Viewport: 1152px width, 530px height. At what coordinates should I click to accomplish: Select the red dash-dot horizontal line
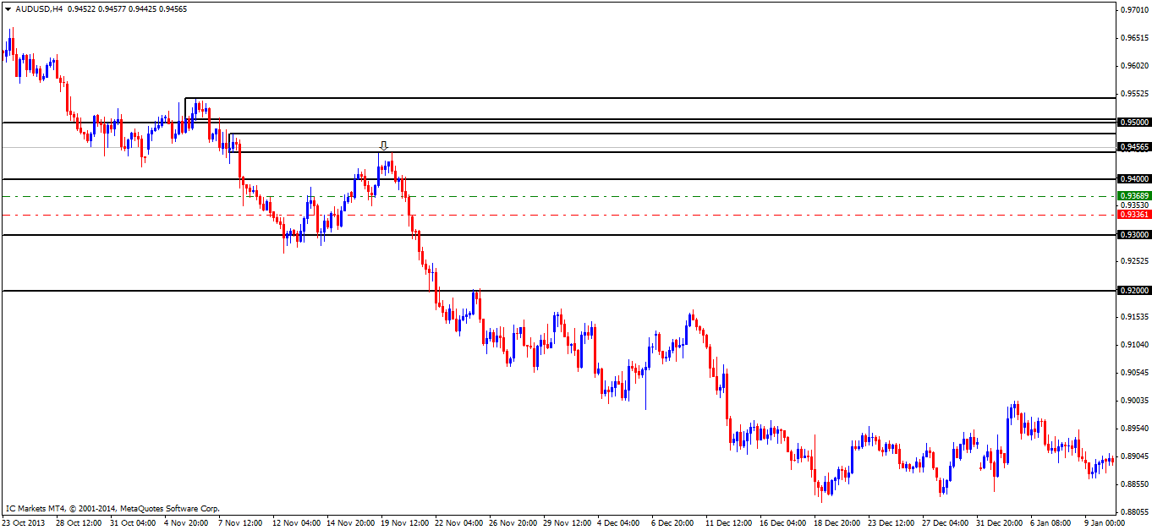click(x=558, y=215)
